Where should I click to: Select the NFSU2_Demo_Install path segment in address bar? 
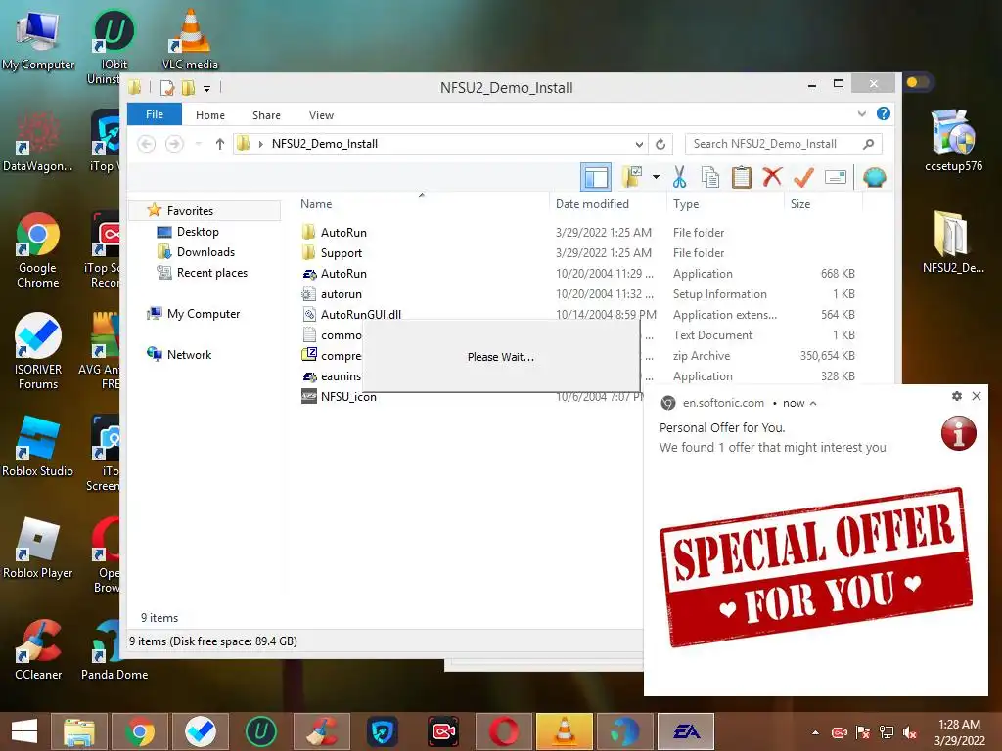pos(325,144)
